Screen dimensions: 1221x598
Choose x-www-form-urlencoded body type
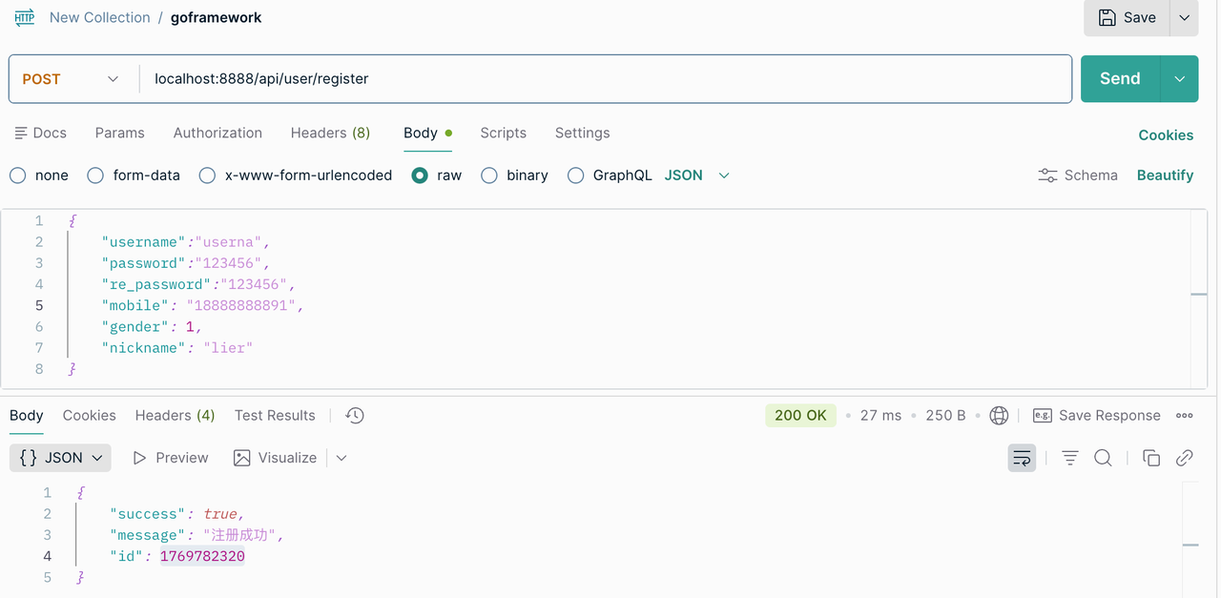point(296,175)
